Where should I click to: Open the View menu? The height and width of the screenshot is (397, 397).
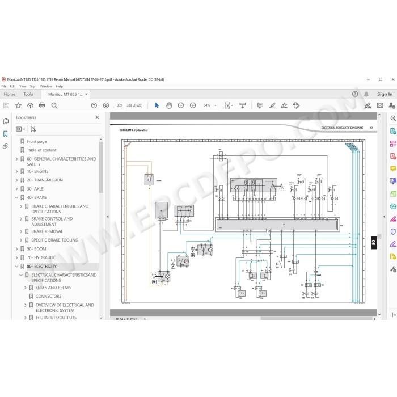(x=23, y=86)
